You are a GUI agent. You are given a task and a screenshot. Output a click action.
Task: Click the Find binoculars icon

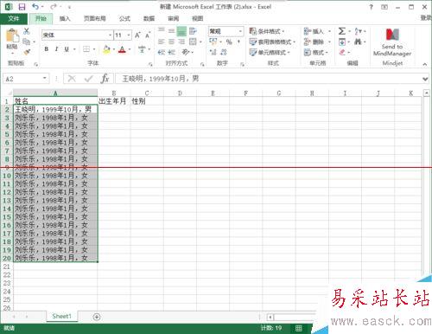click(358, 42)
